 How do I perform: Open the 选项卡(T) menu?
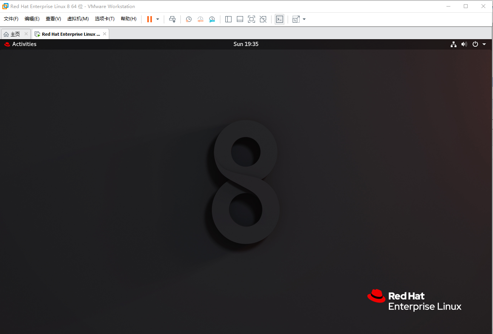point(105,19)
